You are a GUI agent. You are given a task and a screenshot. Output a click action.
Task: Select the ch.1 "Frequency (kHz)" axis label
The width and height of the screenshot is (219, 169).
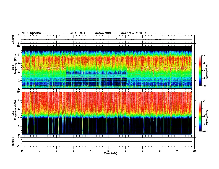click(x=15, y=64)
